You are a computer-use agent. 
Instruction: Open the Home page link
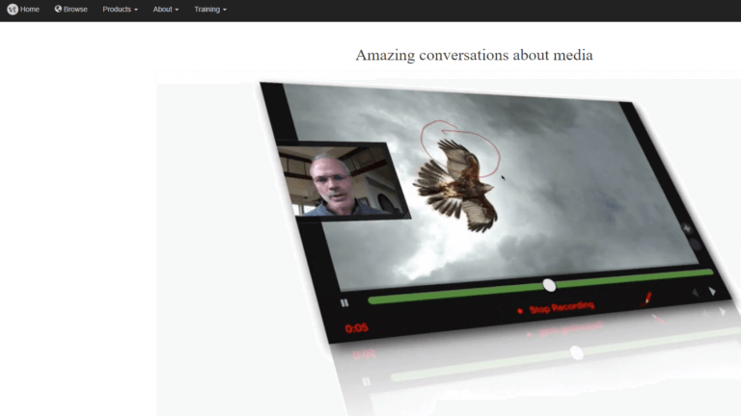pyautogui.click(x=30, y=10)
